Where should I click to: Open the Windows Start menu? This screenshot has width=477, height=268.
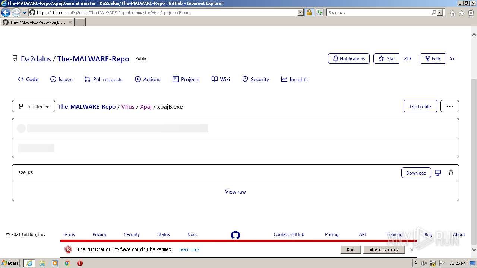pos(10,263)
